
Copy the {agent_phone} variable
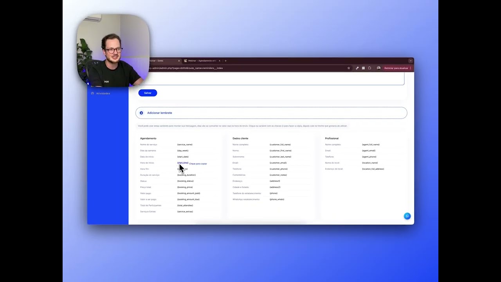[369, 157]
